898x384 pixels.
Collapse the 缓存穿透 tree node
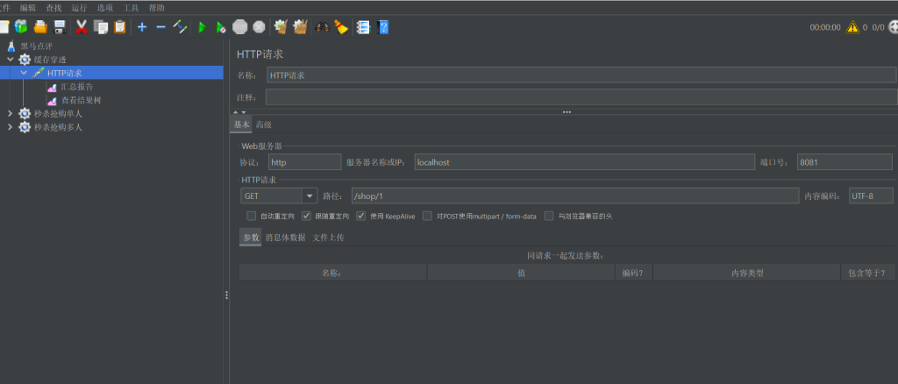(11, 59)
